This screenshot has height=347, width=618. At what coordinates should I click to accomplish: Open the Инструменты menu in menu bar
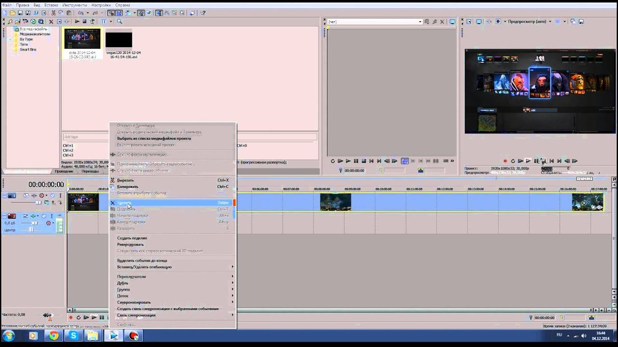click(74, 5)
